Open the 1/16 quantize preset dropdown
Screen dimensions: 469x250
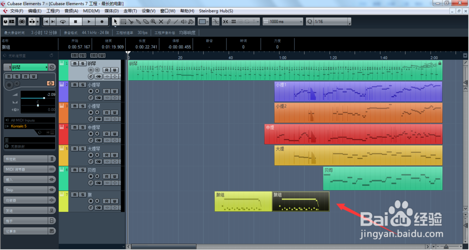click(x=332, y=22)
